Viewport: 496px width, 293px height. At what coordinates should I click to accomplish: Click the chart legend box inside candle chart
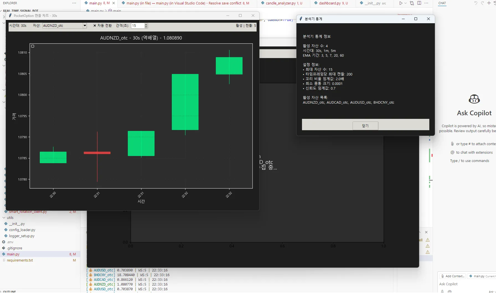point(33,46)
